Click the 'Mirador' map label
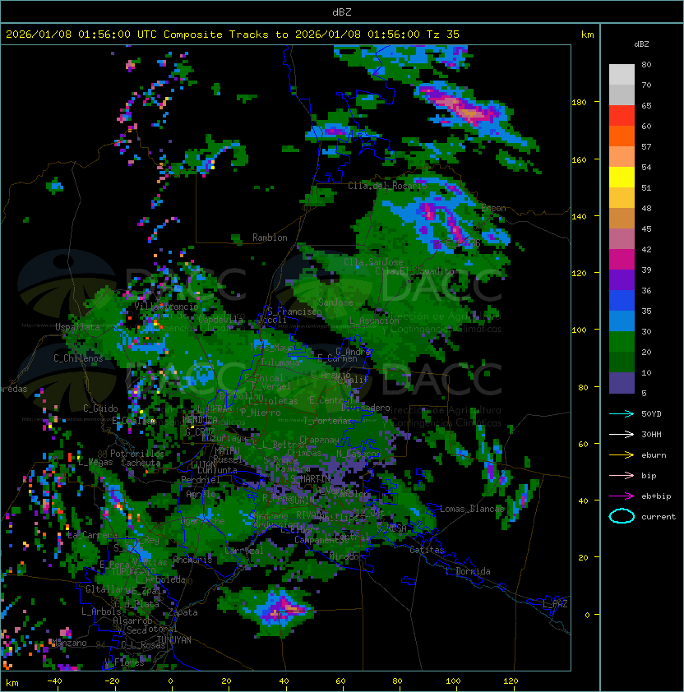This screenshot has height=692, width=684. tap(347, 556)
